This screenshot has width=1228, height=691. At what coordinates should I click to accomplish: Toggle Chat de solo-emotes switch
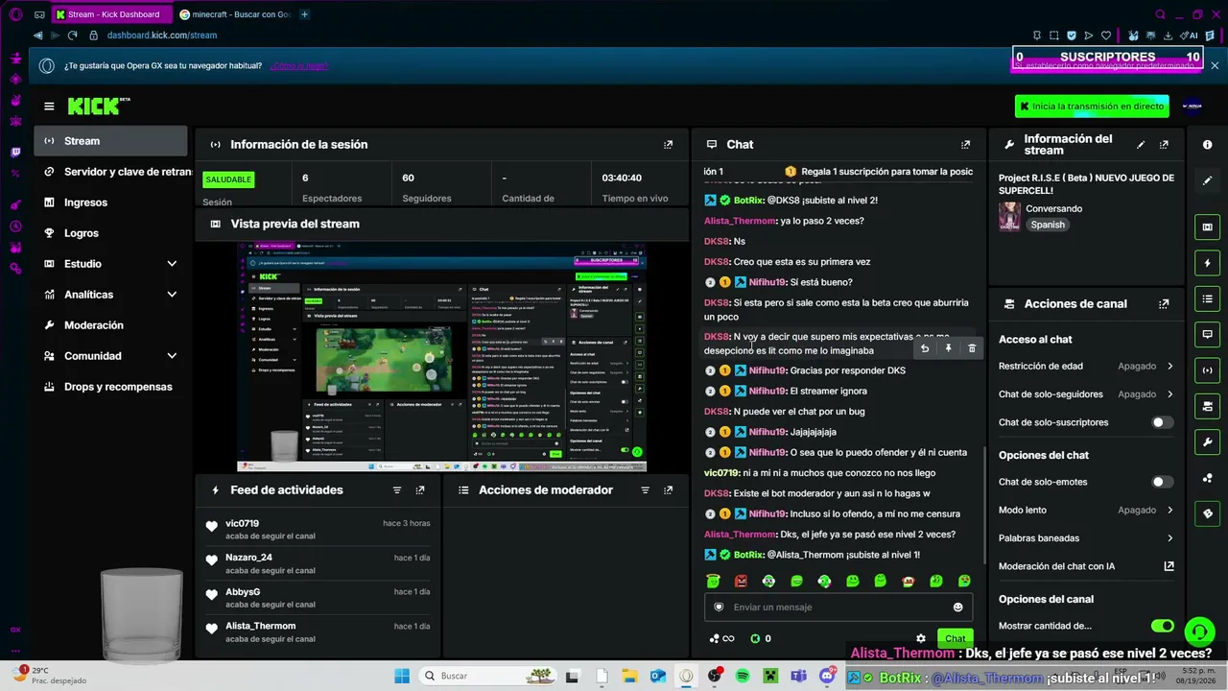tap(1162, 482)
